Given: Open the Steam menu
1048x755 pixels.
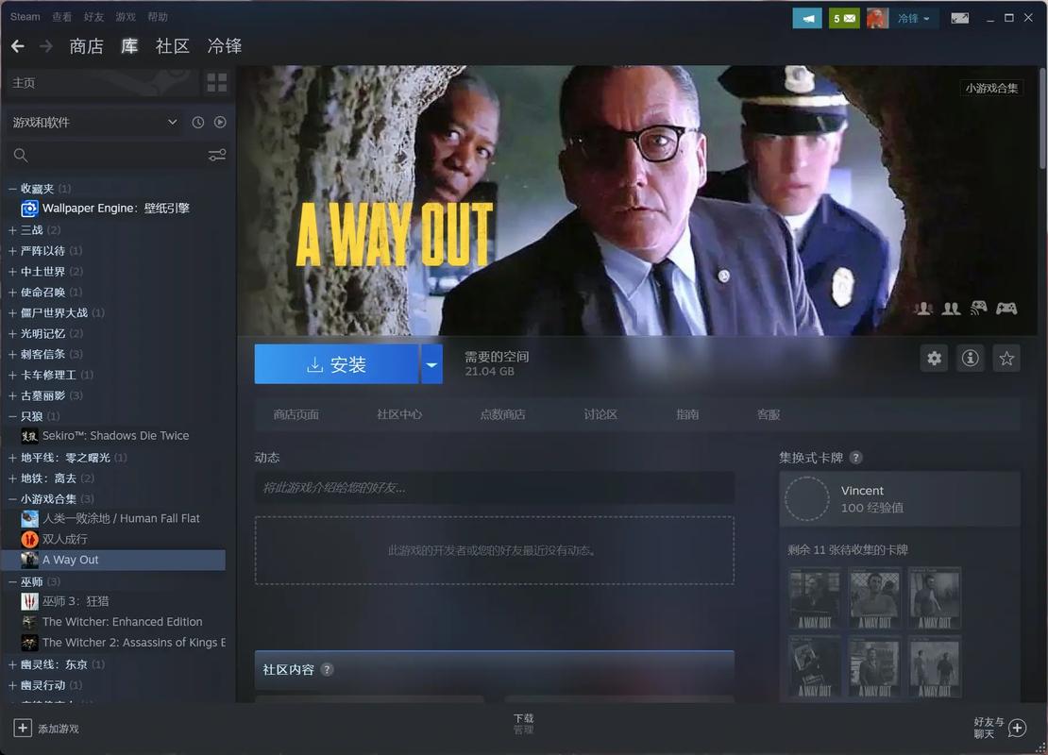Looking at the screenshot, I should (x=25, y=17).
